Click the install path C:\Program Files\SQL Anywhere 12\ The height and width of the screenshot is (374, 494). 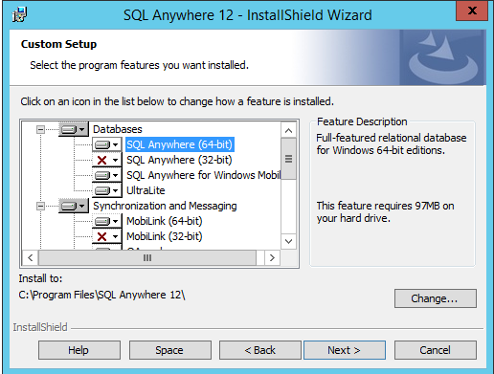[102, 295]
